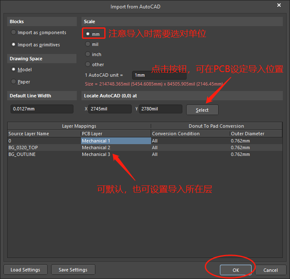Click the OK button
The image size is (290, 279).
point(236,270)
